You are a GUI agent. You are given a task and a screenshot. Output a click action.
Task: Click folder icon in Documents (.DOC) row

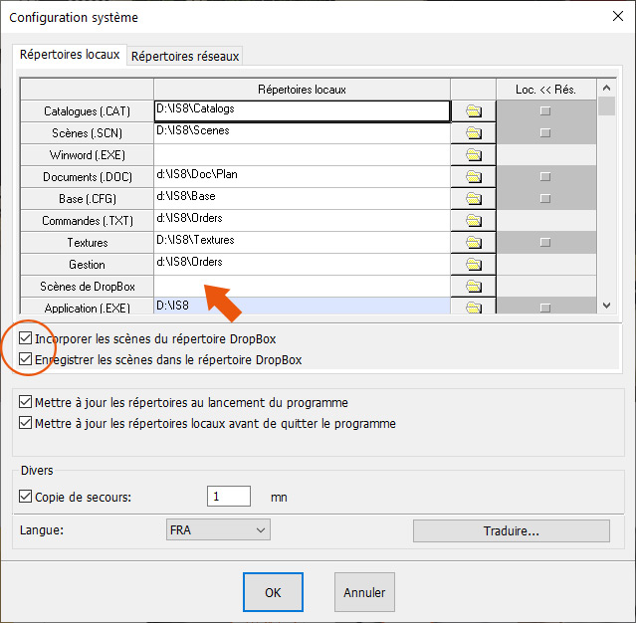click(x=473, y=177)
